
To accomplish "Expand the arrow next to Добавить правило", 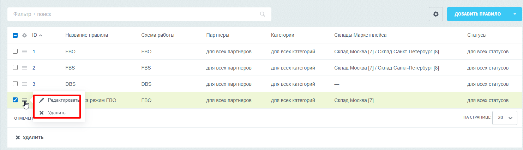I will tap(515, 14).
